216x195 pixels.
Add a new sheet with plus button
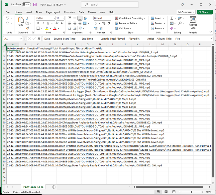click(54, 187)
